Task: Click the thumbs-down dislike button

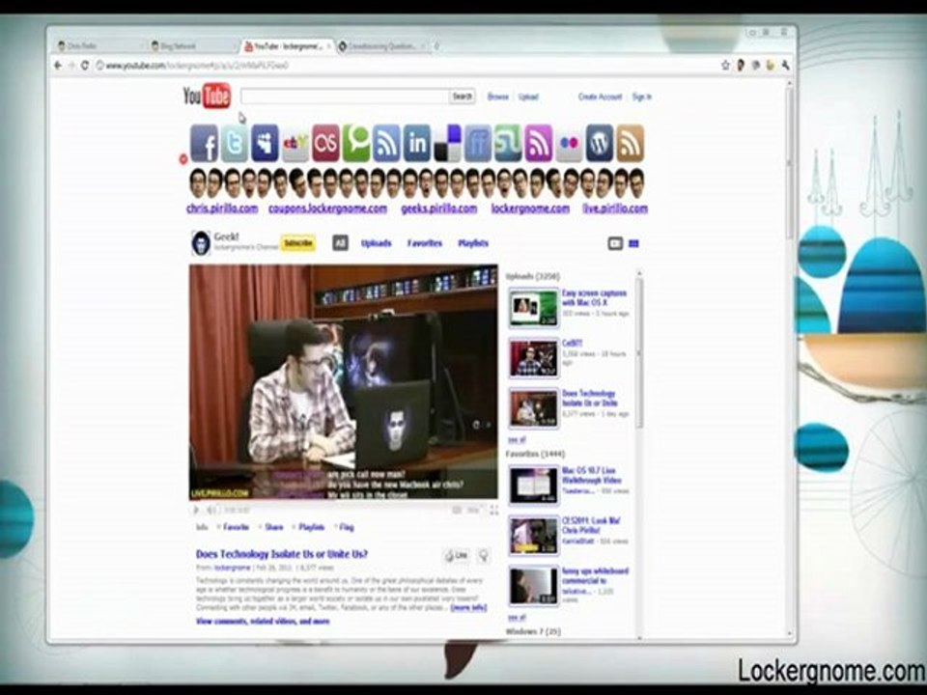Action: 483,556
